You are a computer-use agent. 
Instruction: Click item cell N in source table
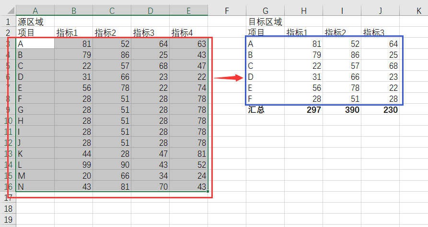coord(35,186)
